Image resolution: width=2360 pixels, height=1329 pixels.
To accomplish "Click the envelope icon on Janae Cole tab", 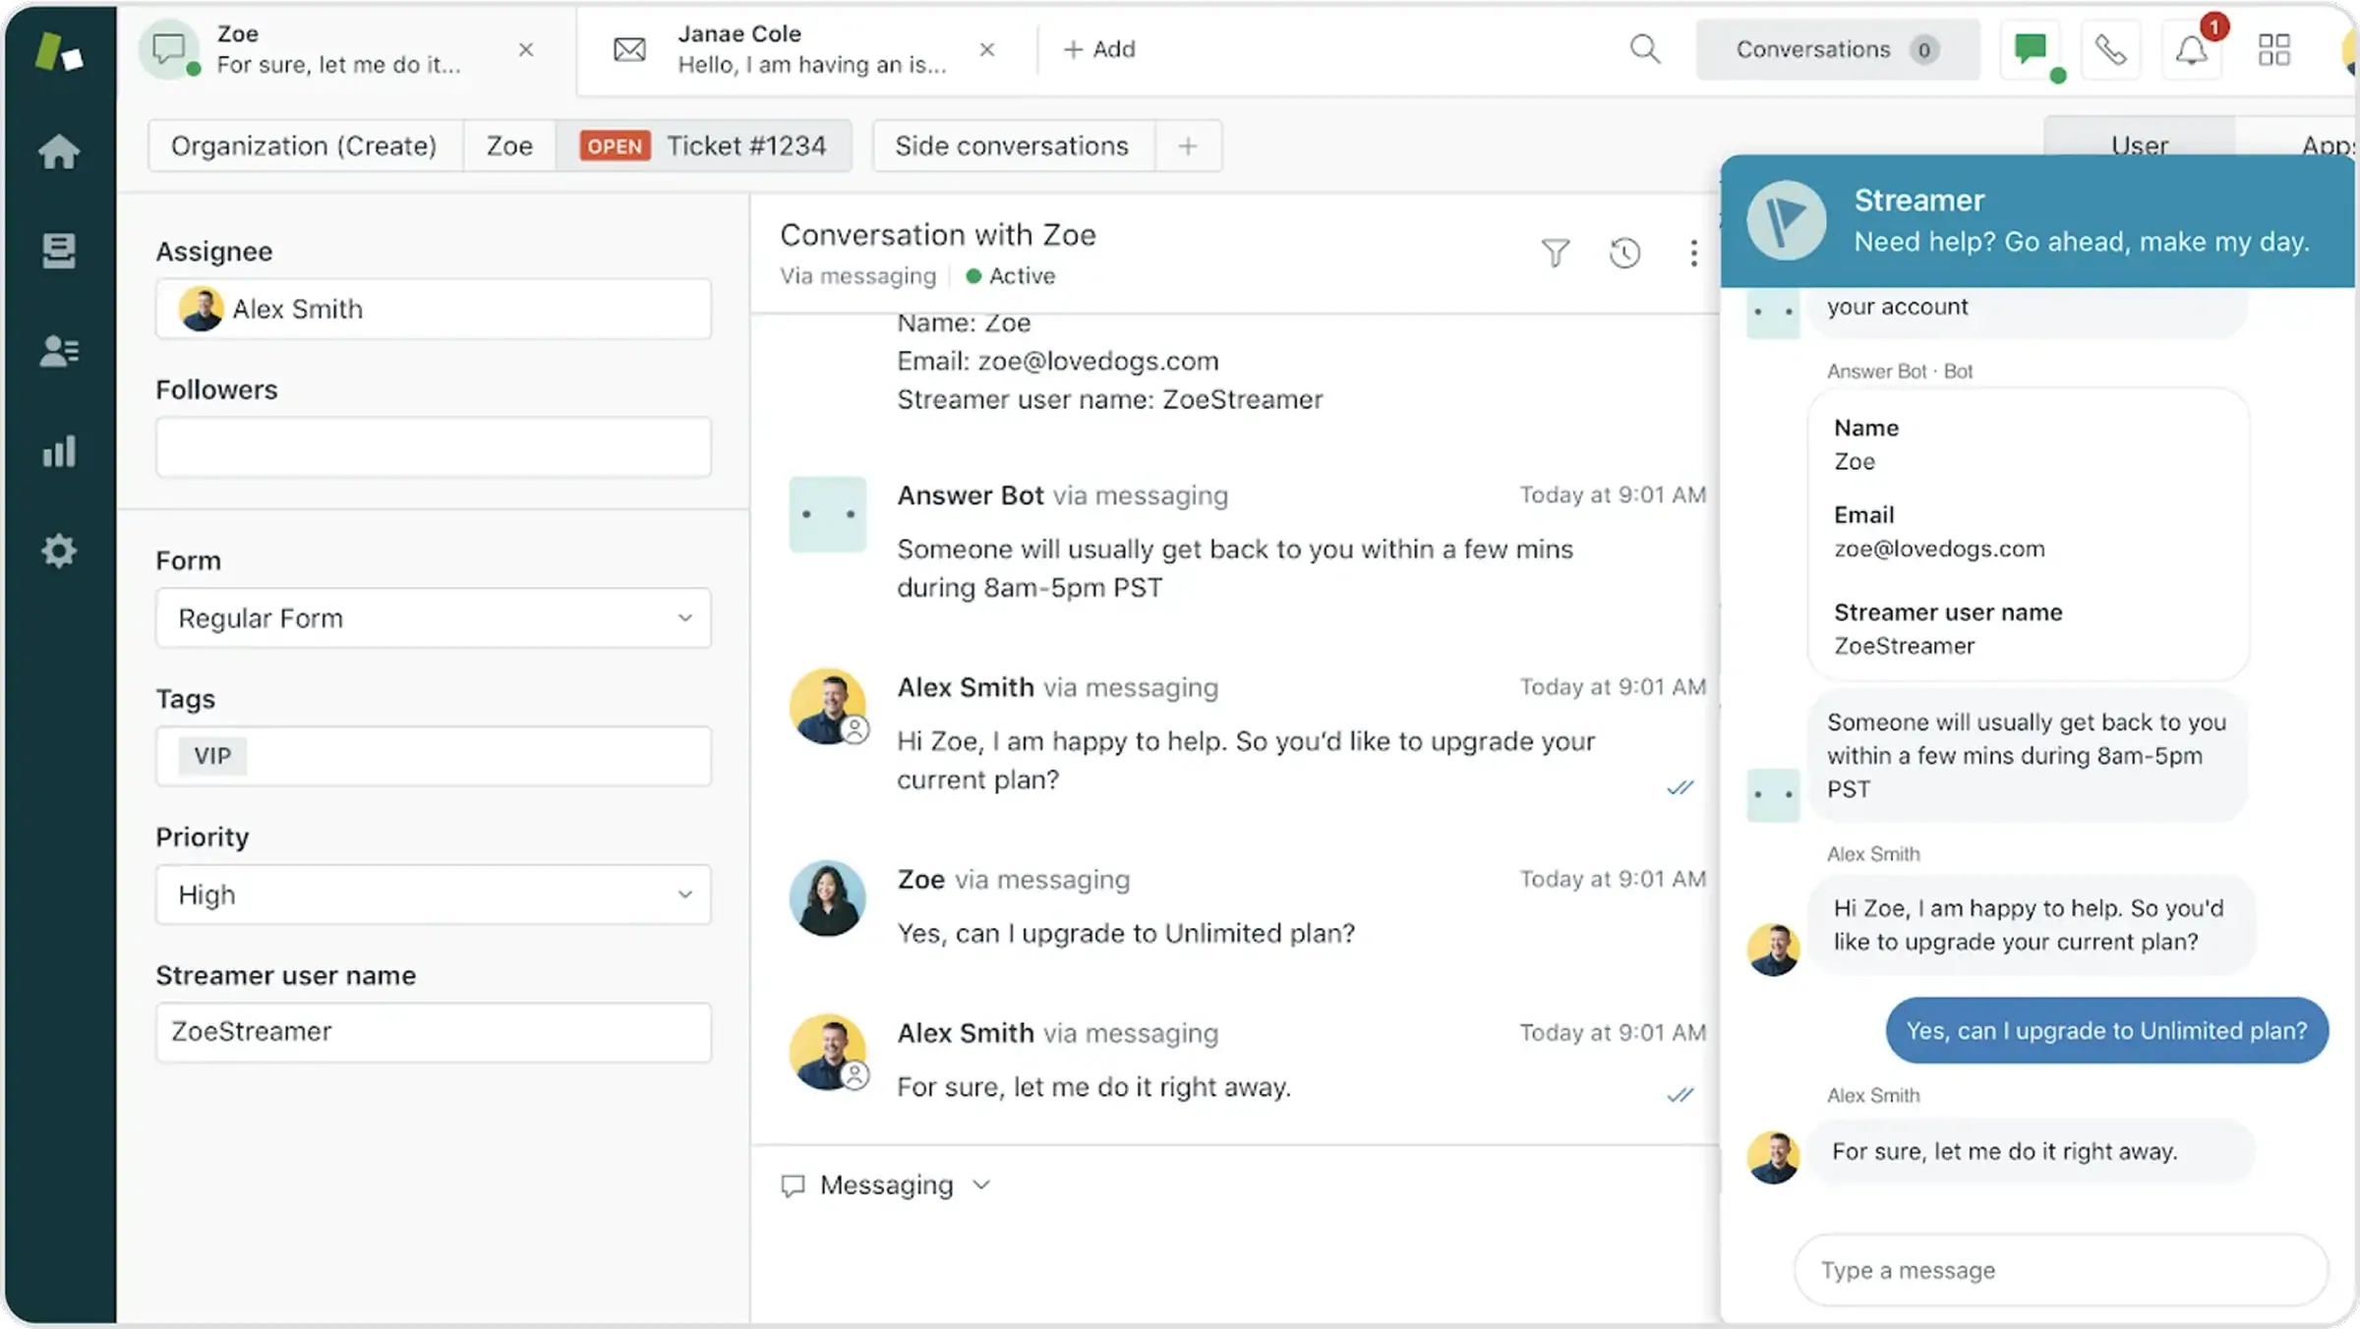I will [629, 49].
